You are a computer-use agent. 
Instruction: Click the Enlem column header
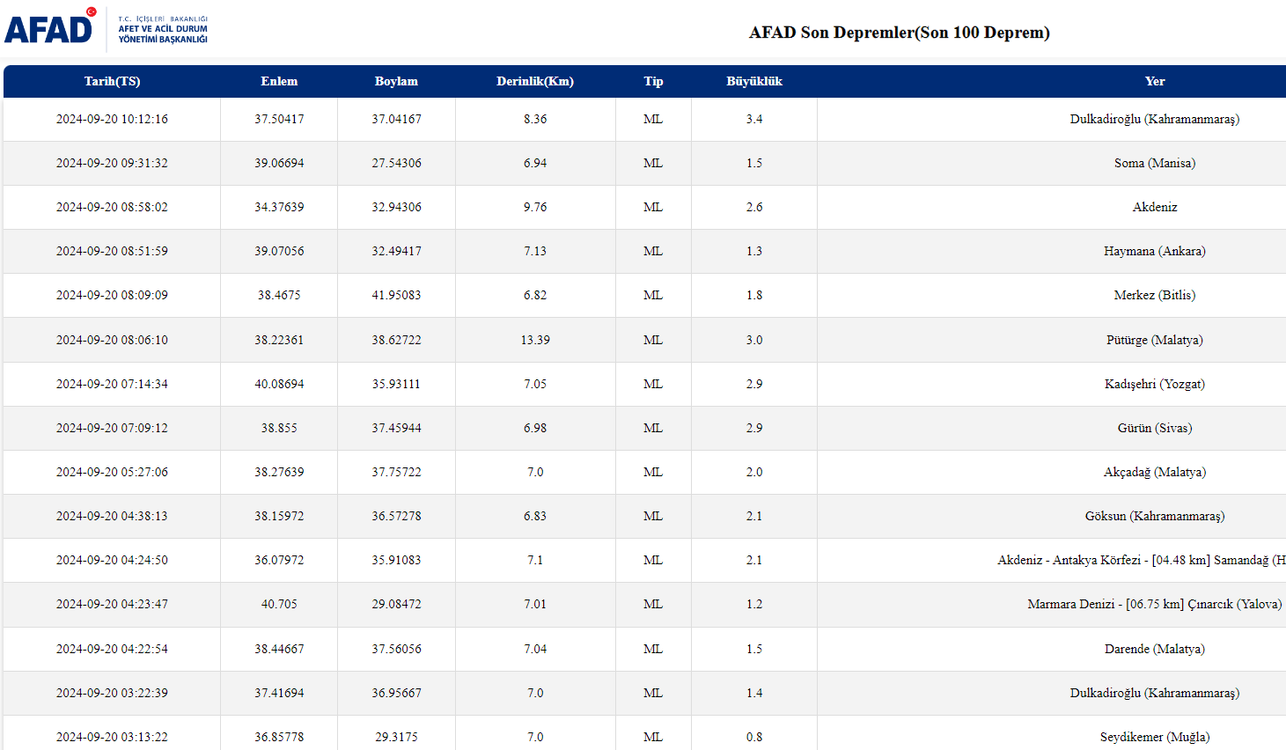point(279,81)
